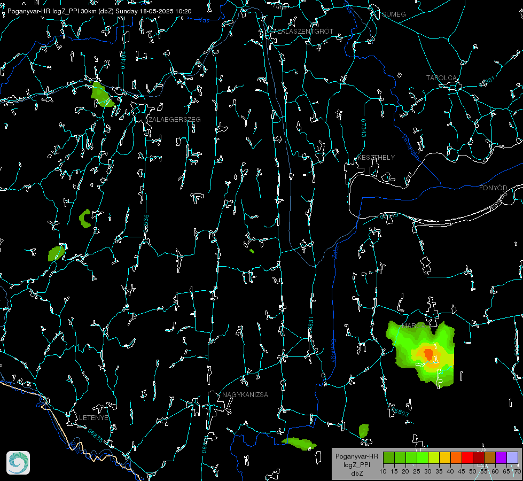Click the MARCALI town label
Screen dimensions: 523x481
(x=416, y=326)
